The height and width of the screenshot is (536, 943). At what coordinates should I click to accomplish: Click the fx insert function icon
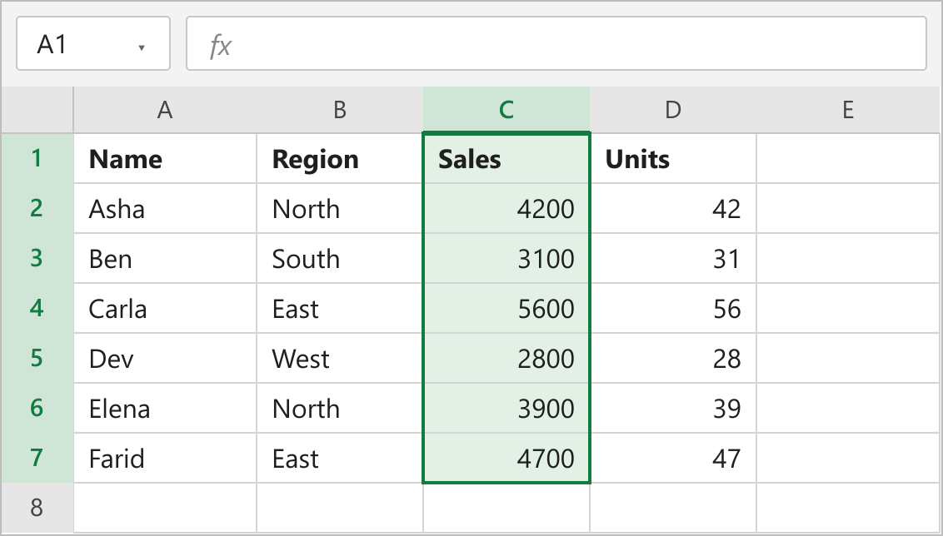click(220, 45)
